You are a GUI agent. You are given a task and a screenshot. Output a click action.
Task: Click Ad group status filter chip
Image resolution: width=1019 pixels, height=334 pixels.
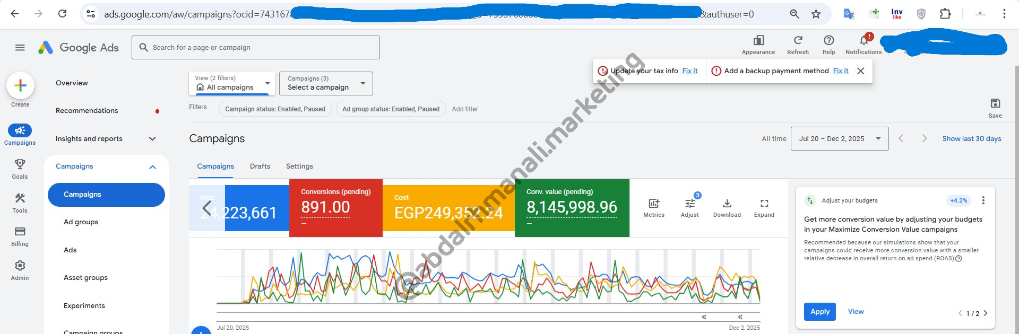(391, 109)
